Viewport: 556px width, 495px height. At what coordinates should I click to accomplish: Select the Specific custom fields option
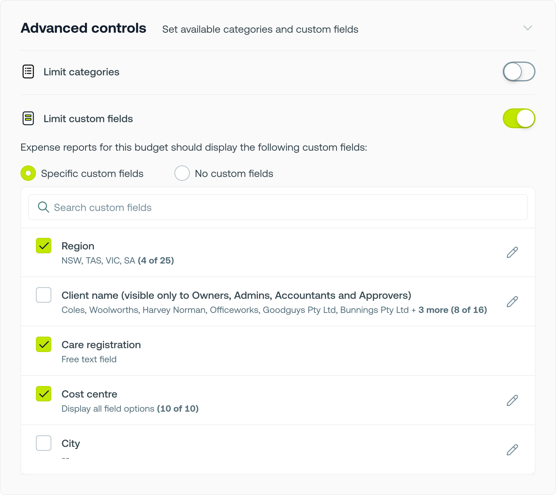[28, 173]
